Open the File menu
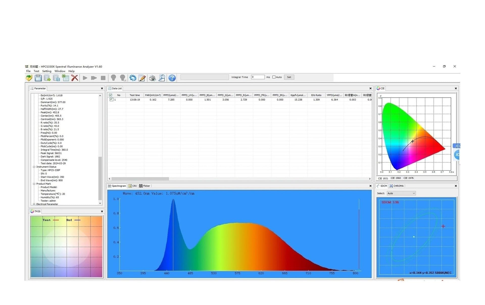The width and height of the screenshot is (485, 305). (x=28, y=71)
